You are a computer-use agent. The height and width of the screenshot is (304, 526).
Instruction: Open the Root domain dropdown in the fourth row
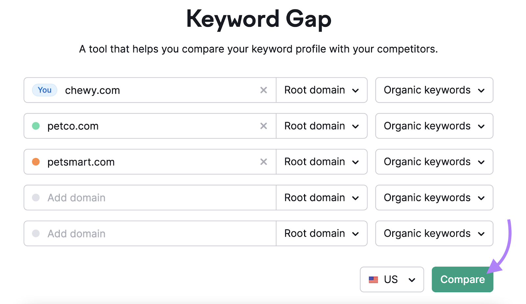[322, 197]
